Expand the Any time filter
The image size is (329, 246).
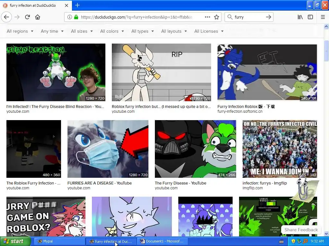click(52, 31)
